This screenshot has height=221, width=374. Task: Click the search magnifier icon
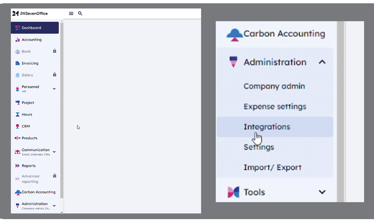tap(80, 14)
